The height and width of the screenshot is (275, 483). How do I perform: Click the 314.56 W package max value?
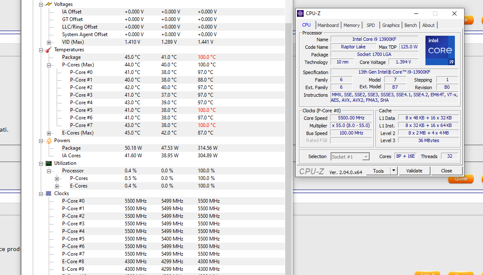click(207, 148)
